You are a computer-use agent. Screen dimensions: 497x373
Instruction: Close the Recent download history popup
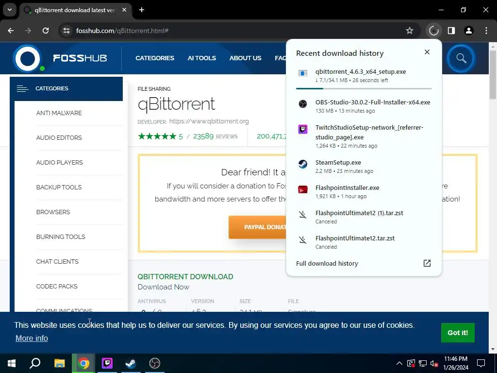[427, 52]
